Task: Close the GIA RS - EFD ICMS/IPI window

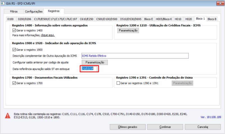Action: click(x=220, y=3)
